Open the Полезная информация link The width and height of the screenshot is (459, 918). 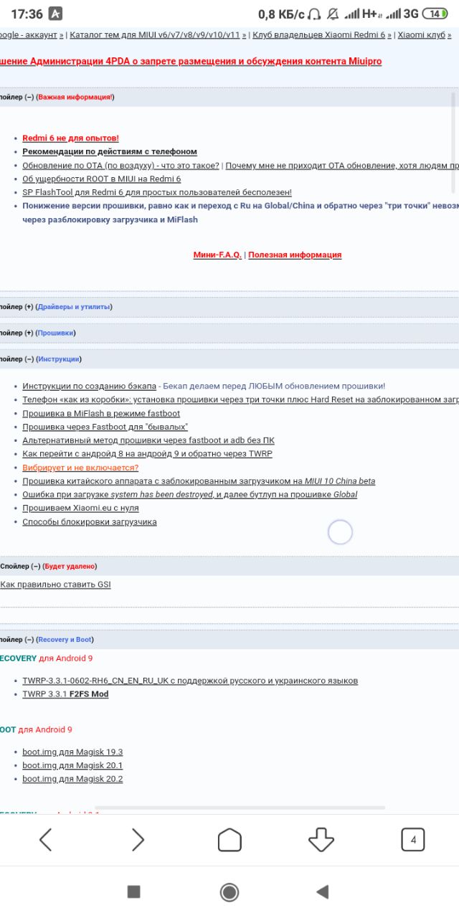pos(295,255)
